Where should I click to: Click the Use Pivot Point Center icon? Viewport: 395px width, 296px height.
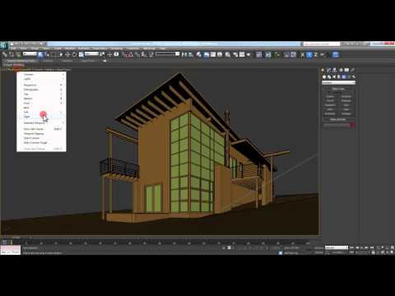tap(102, 55)
